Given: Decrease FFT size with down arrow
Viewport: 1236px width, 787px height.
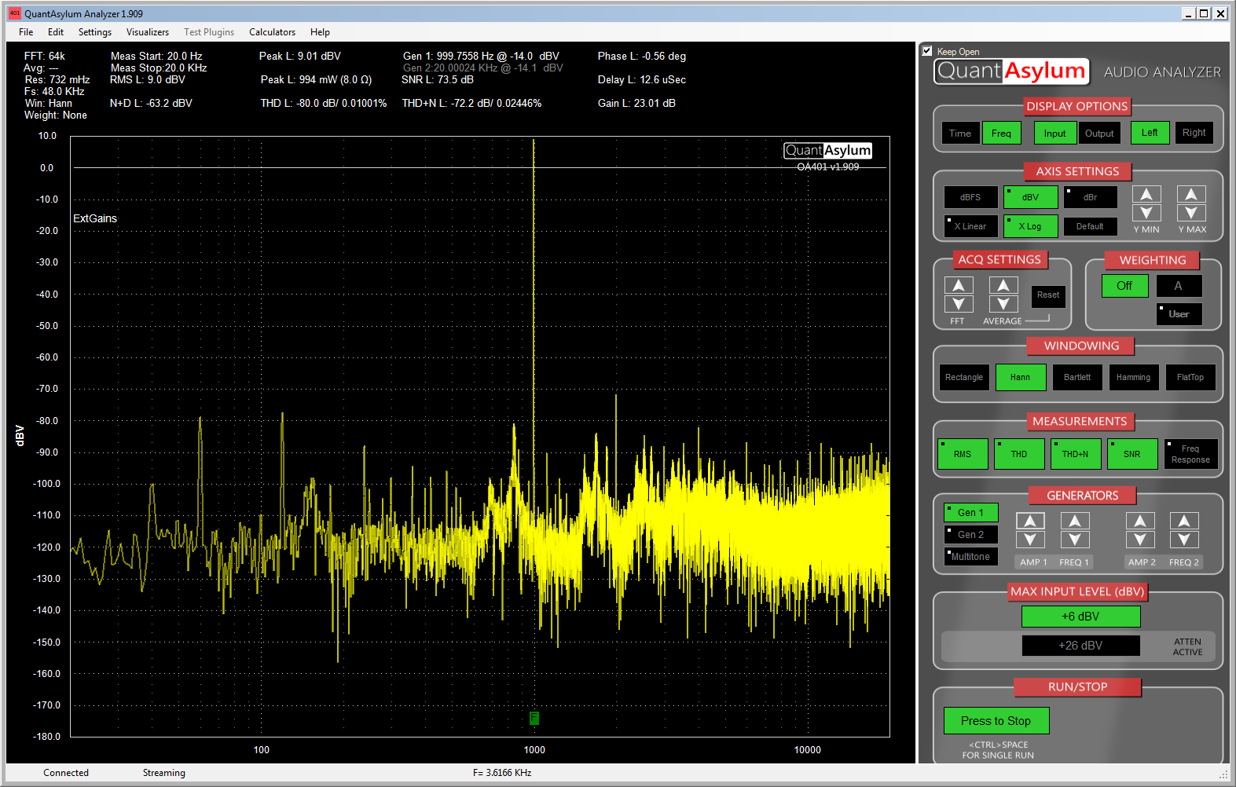Looking at the screenshot, I should point(959,304).
